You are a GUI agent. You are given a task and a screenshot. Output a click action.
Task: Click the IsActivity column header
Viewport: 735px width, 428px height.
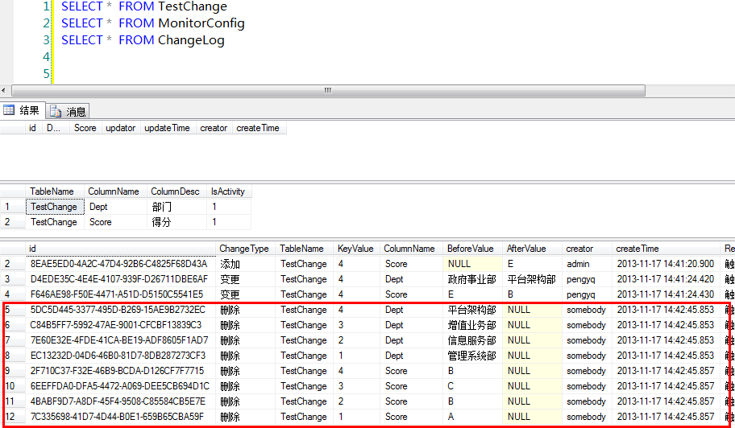(228, 191)
